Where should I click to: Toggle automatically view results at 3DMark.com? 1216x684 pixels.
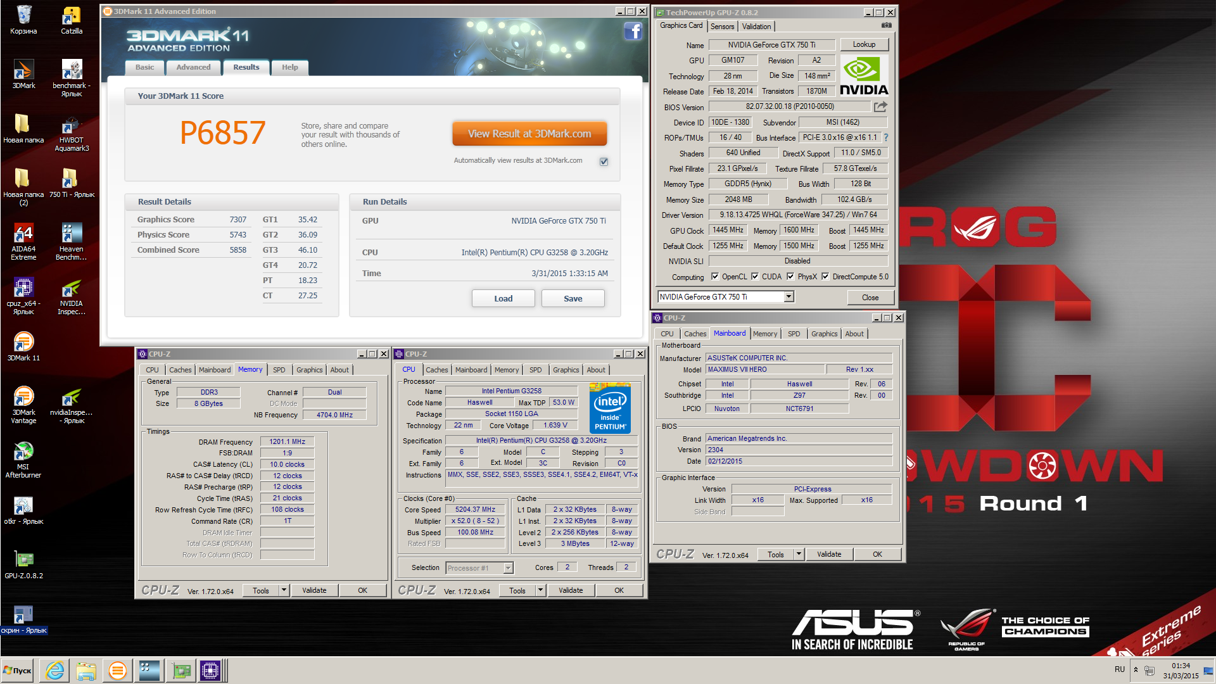click(604, 161)
